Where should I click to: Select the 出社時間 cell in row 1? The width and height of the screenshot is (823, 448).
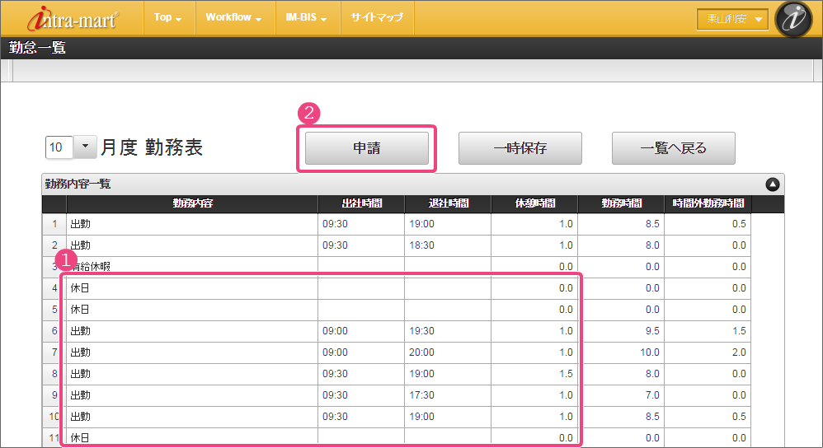point(360,224)
